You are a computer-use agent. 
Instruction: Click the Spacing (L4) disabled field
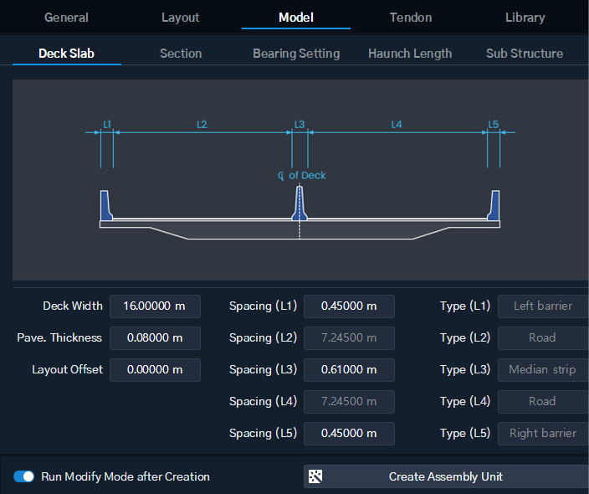(349, 402)
